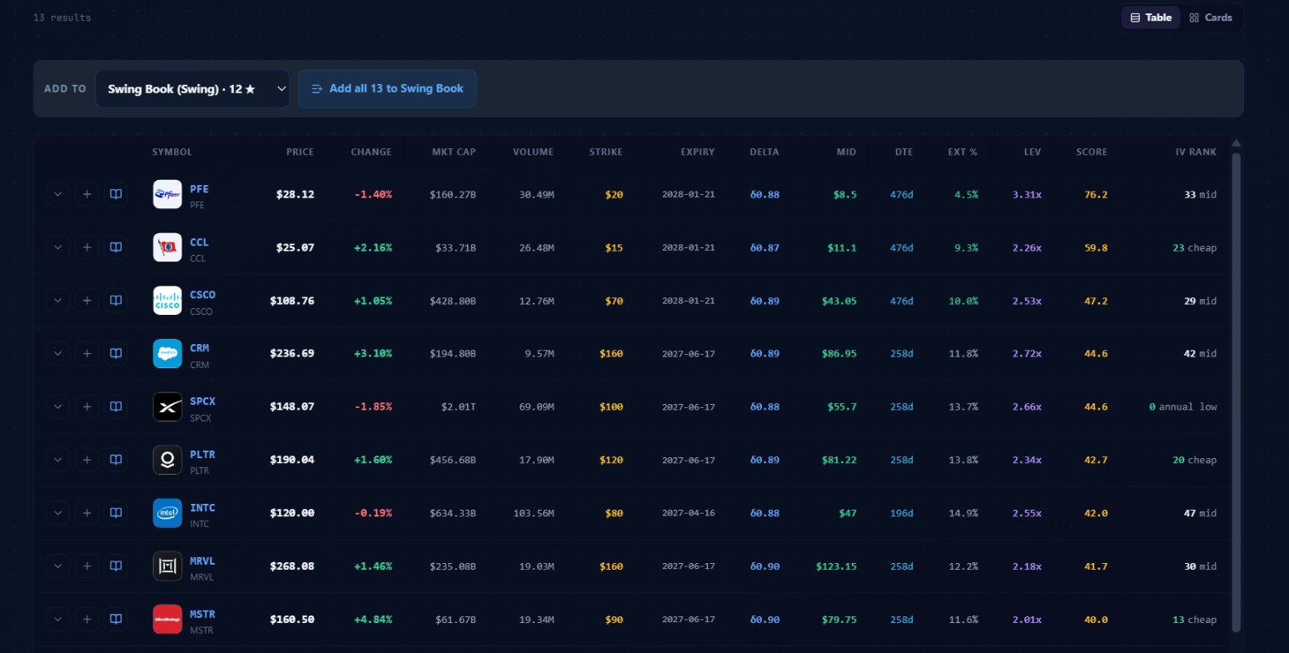Image resolution: width=1289 pixels, height=653 pixels.
Task: Open the book icon in the PFE row
Action: pos(117,194)
